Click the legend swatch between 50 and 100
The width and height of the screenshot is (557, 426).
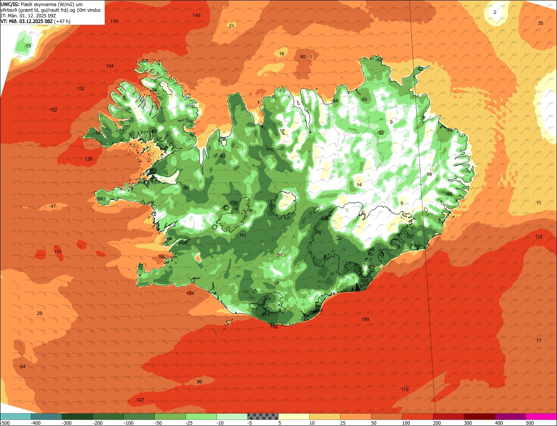tap(386, 416)
